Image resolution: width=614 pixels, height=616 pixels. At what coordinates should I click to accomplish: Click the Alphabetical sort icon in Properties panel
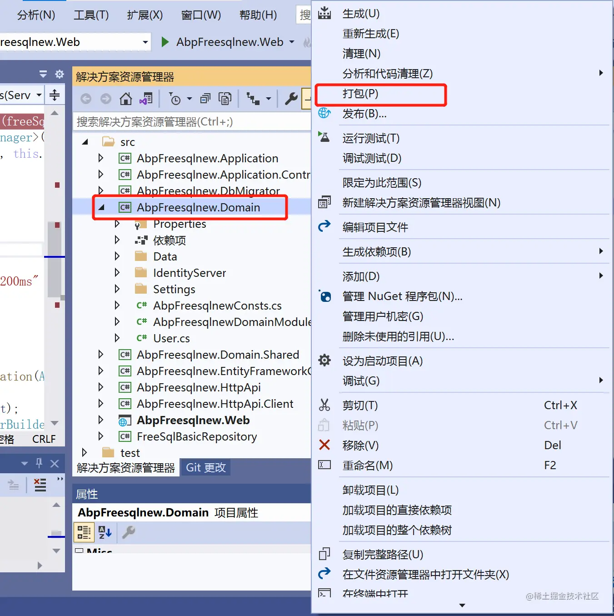point(105,532)
